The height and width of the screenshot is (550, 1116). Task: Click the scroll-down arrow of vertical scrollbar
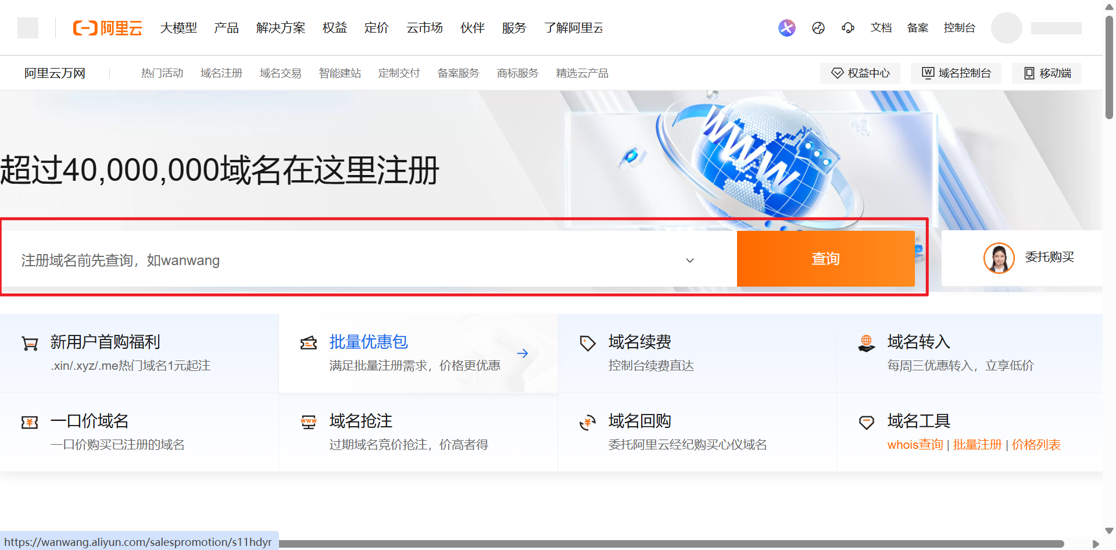point(1109,531)
